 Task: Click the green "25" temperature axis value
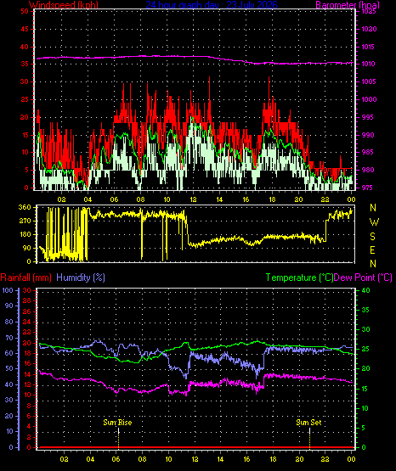coord(365,349)
